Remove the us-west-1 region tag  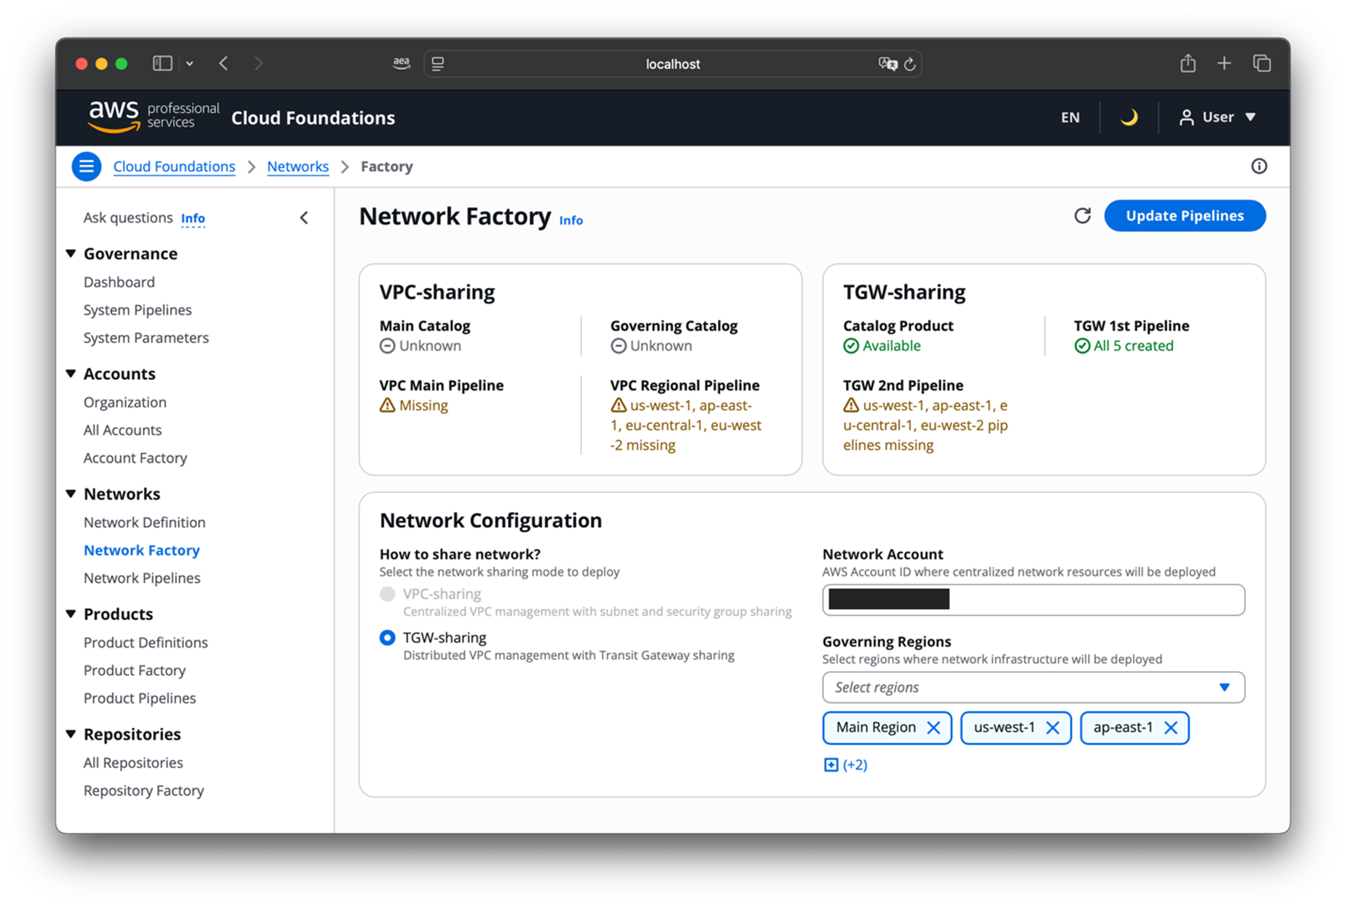pyautogui.click(x=1053, y=727)
